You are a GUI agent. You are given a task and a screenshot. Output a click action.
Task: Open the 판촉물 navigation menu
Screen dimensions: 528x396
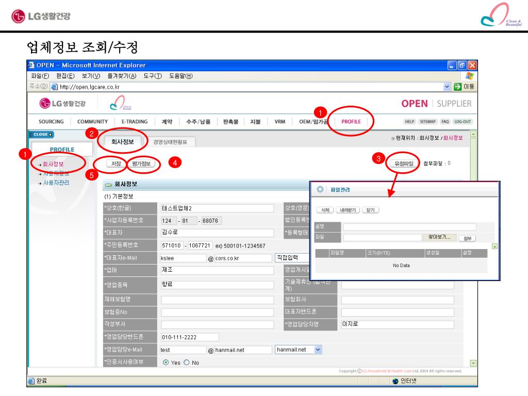click(x=230, y=122)
